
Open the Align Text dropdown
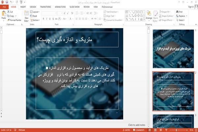click(x=109, y=16)
